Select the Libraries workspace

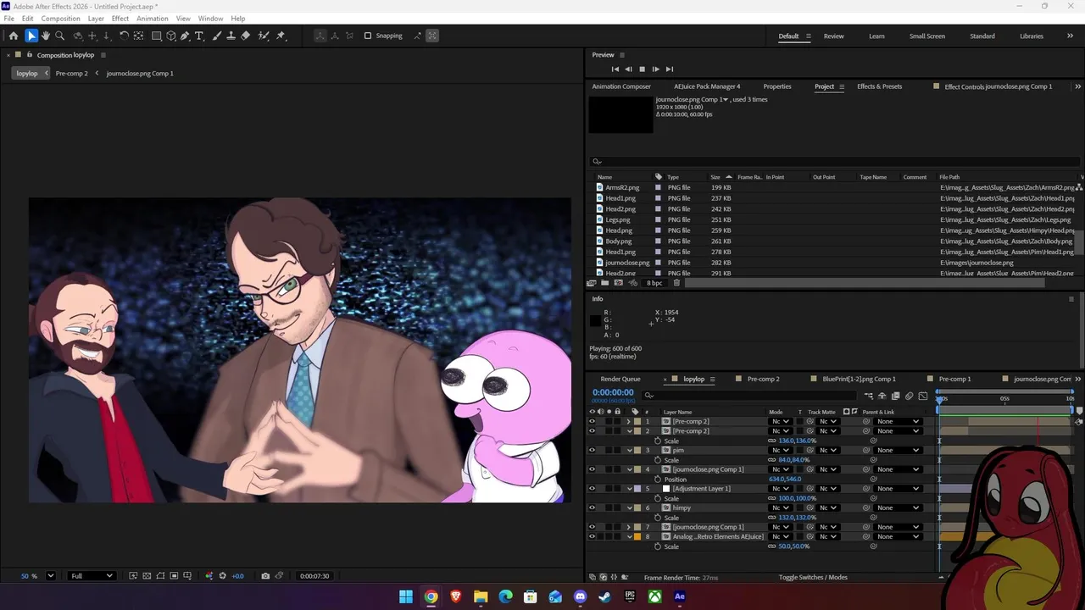pyautogui.click(x=1032, y=36)
